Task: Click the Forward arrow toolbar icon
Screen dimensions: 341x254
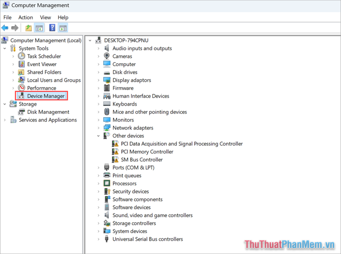Action: pos(15,28)
